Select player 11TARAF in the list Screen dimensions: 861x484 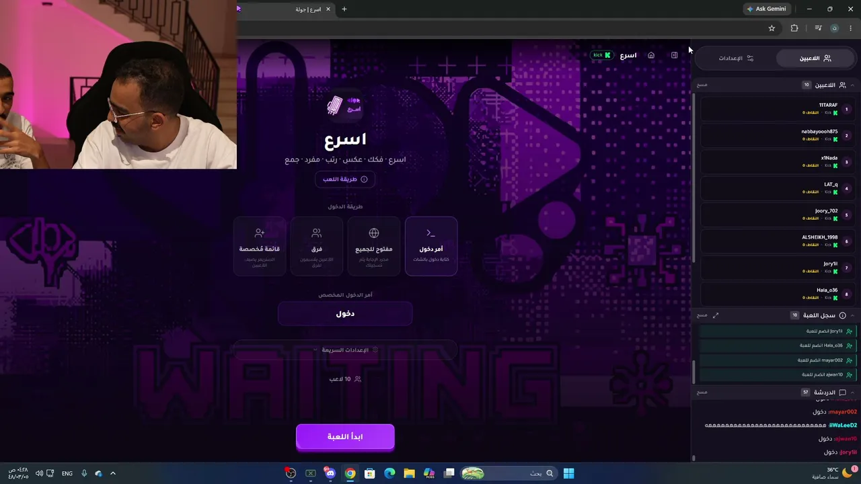tap(777, 109)
